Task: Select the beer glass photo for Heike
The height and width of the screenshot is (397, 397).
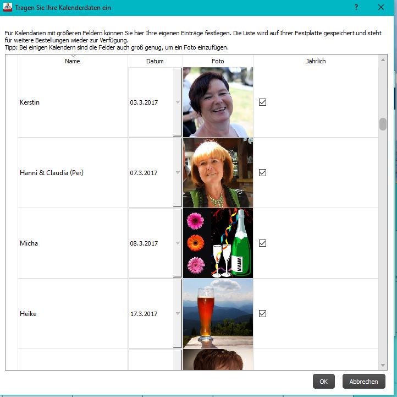Action: point(218,314)
